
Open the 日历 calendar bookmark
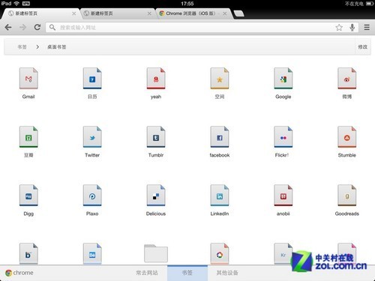pos(92,82)
